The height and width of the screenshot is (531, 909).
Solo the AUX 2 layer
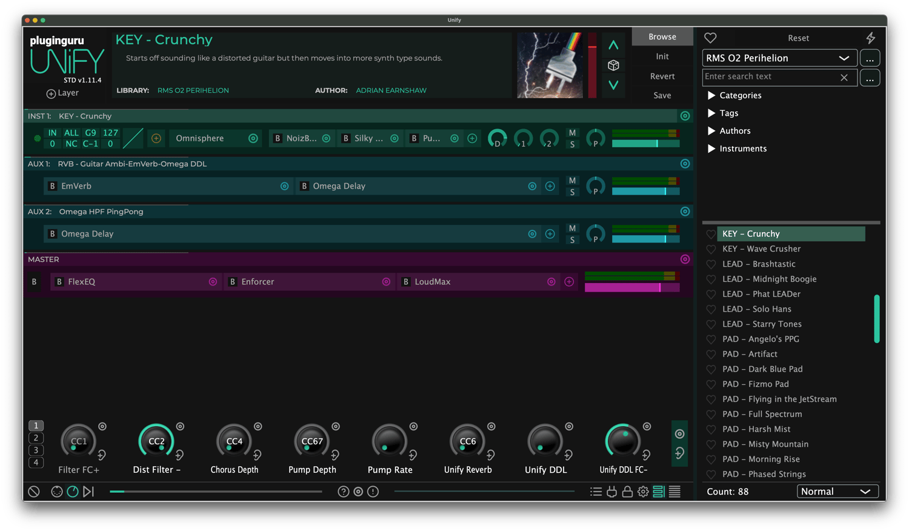[x=572, y=240]
